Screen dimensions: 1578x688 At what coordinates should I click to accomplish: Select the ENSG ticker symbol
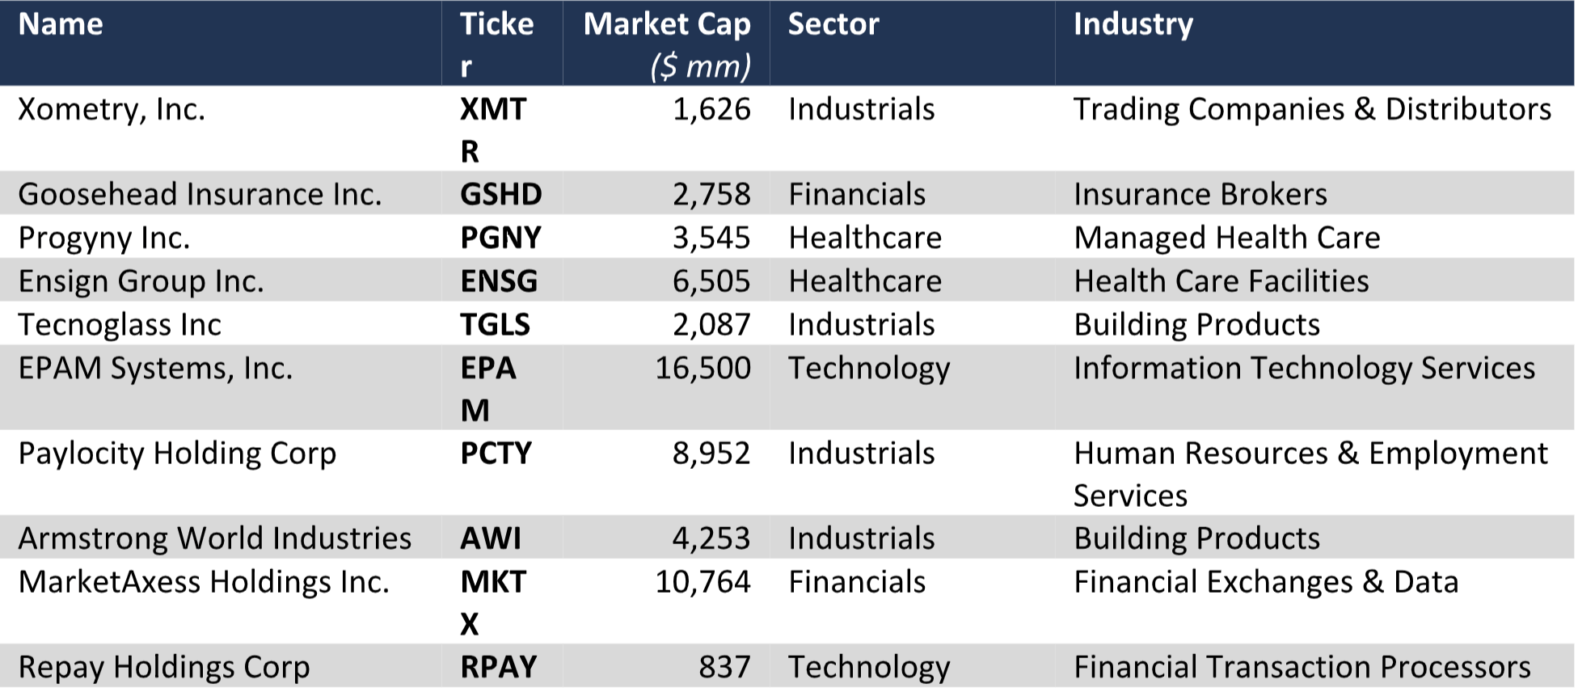(499, 281)
